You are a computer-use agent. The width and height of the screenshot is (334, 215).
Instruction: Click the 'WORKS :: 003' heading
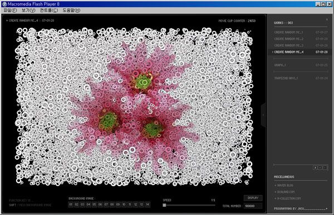pos(283,23)
